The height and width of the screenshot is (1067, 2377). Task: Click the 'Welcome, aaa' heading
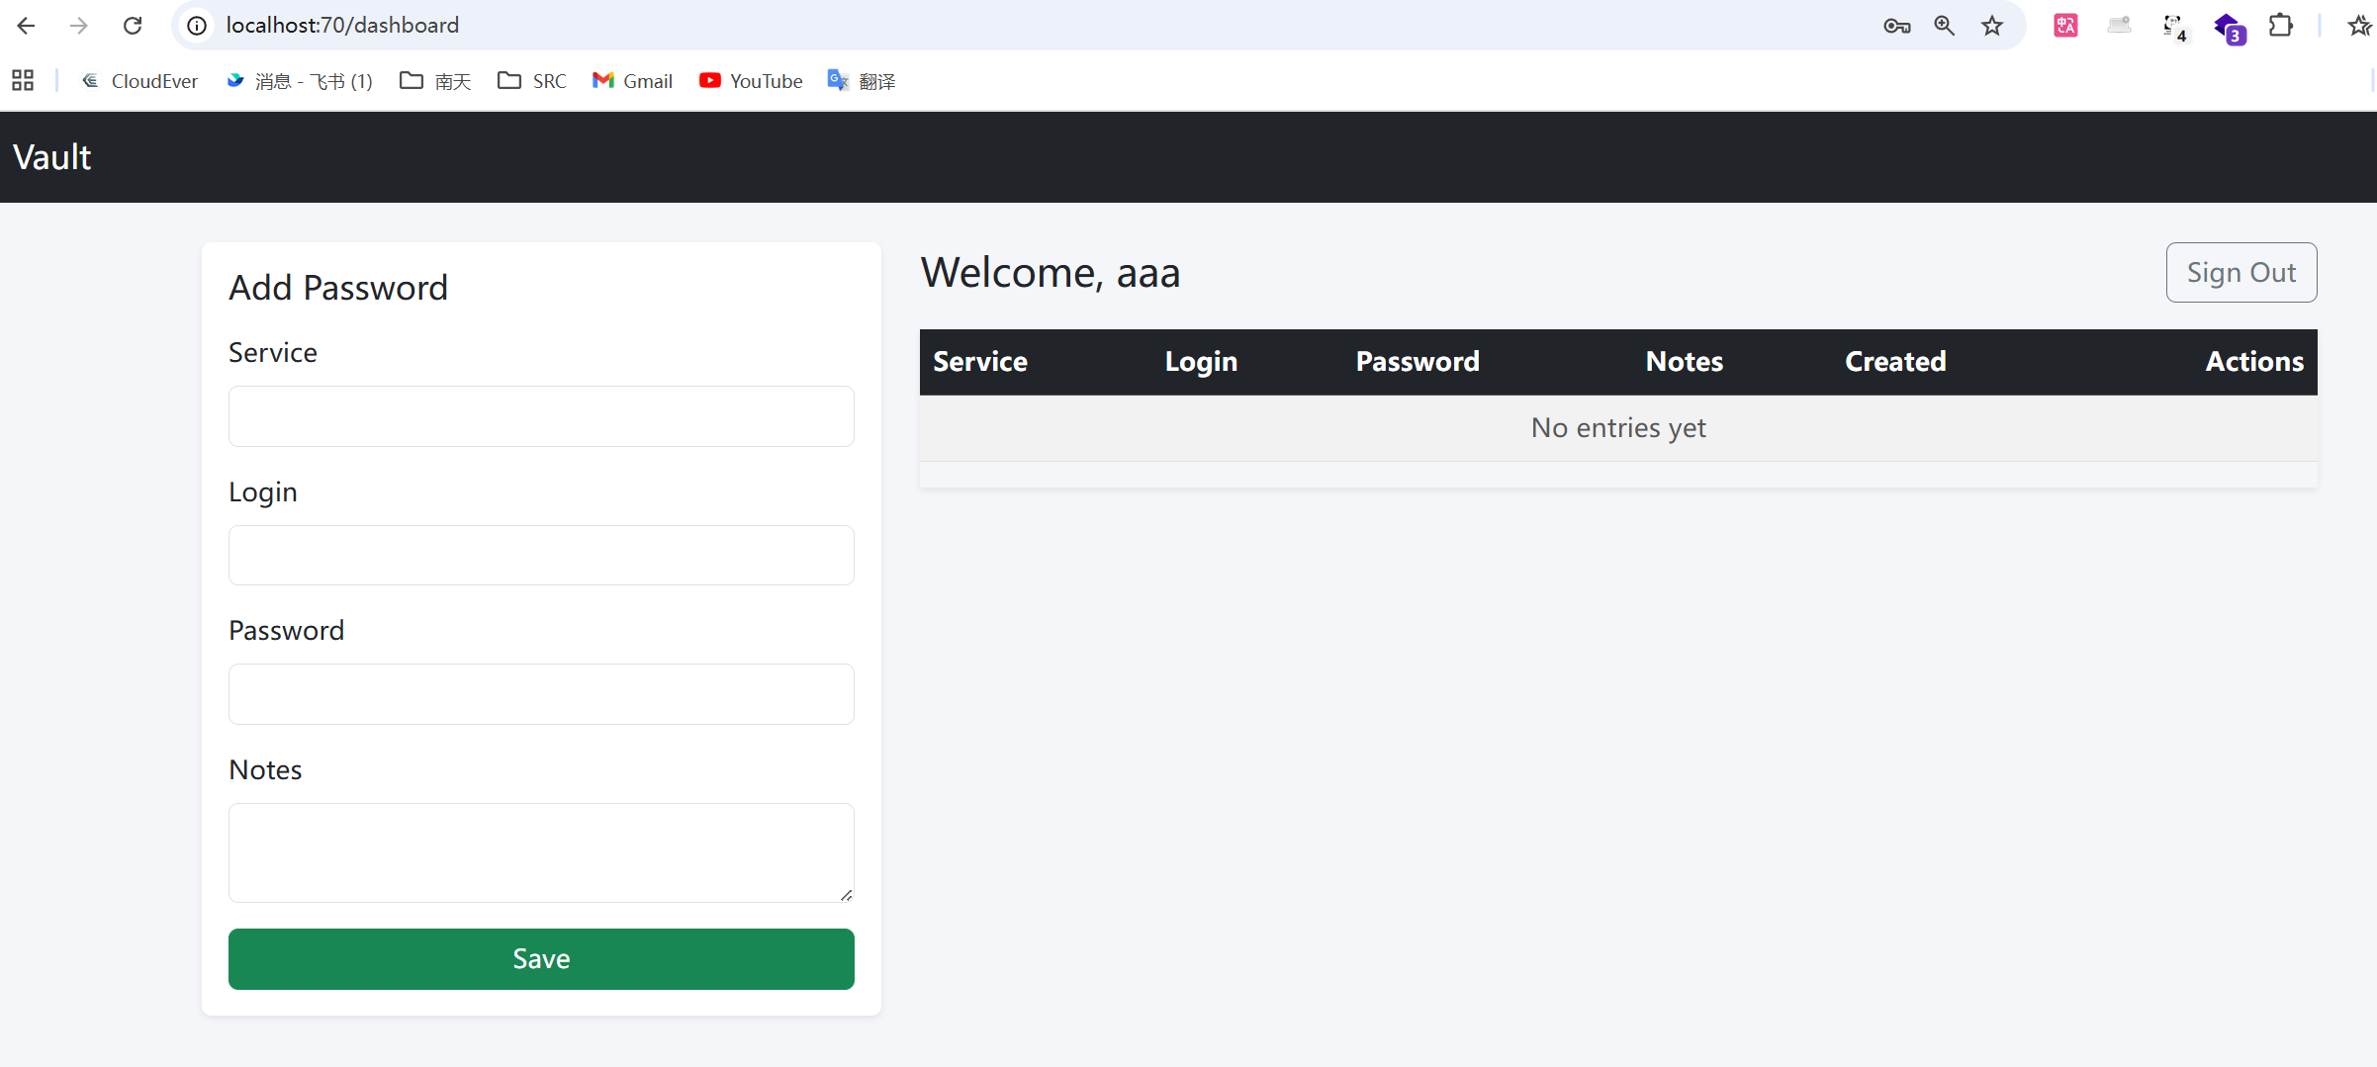[x=1051, y=273]
